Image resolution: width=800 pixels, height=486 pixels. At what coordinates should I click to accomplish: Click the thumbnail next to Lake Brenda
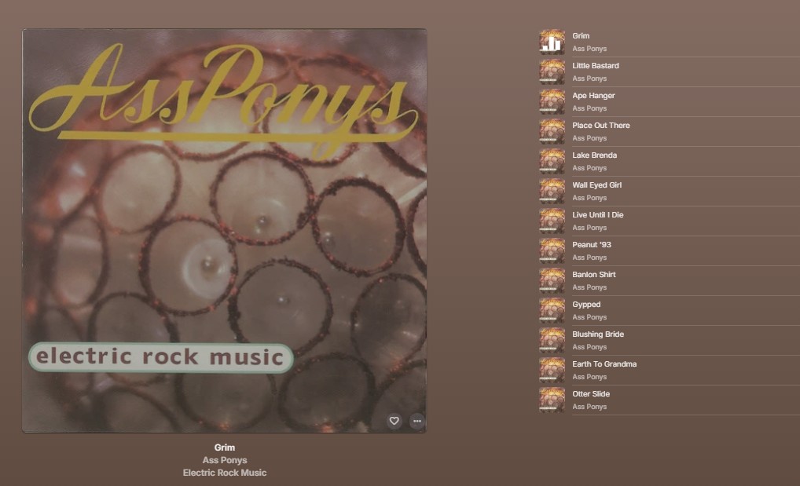click(552, 162)
